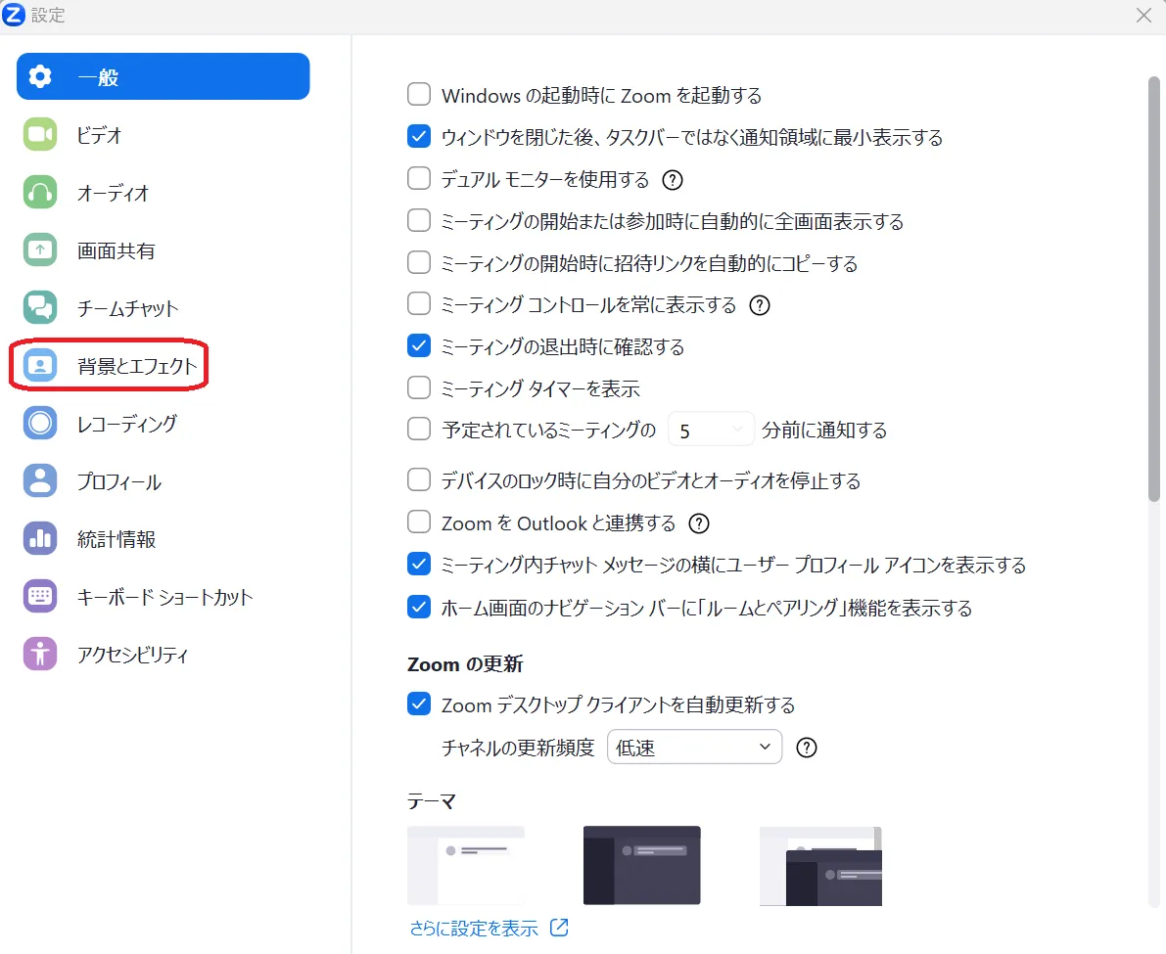Click the チームチャット chat bubble icon

(40, 308)
